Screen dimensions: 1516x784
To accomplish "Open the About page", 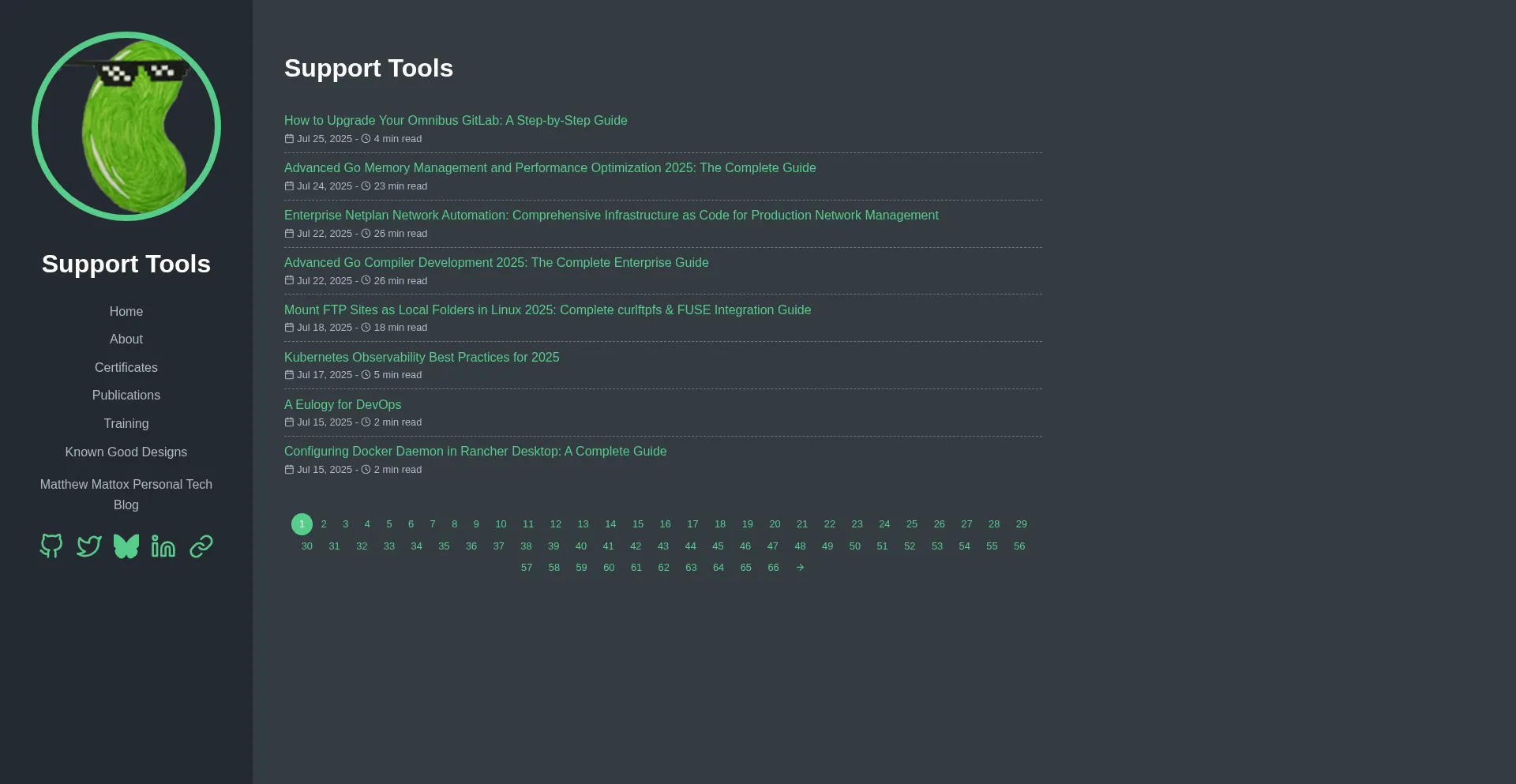I will tap(126, 339).
